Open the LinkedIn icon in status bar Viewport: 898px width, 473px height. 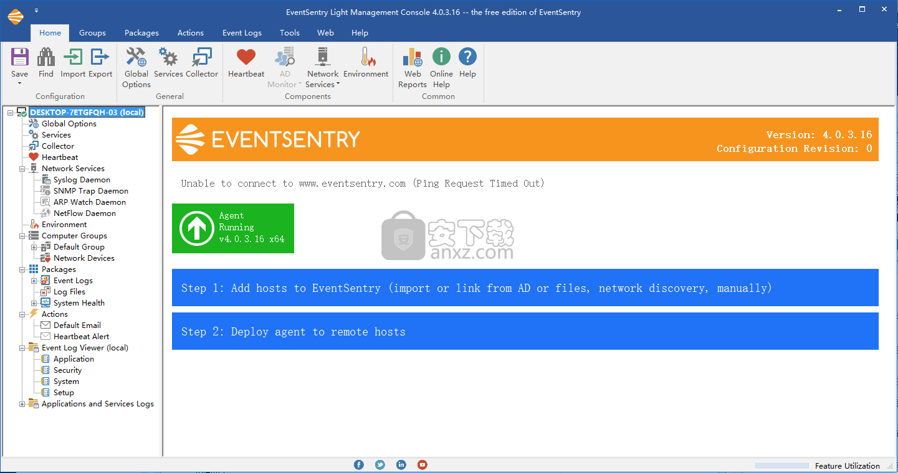[x=401, y=465]
